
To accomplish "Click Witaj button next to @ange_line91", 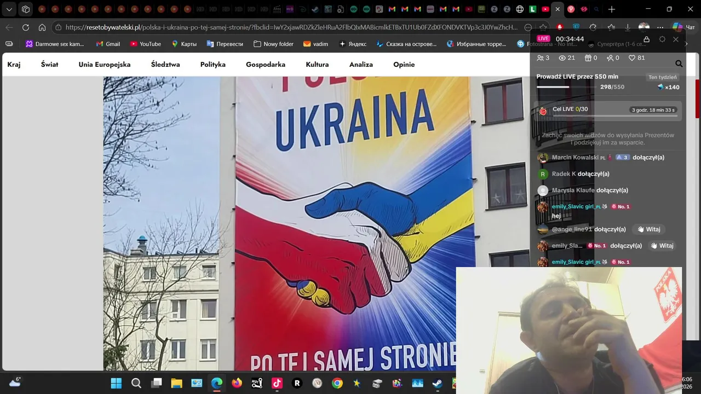I will [x=648, y=229].
